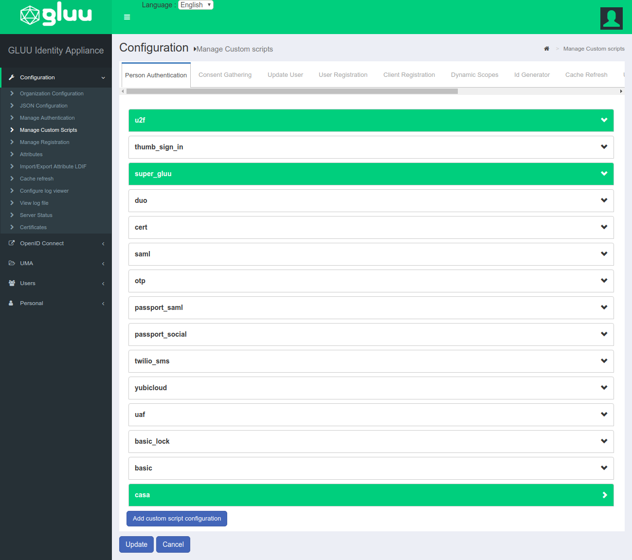The width and height of the screenshot is (632, 560).
Task: Click the arrow icon beside Certificates
Action: 12,227
